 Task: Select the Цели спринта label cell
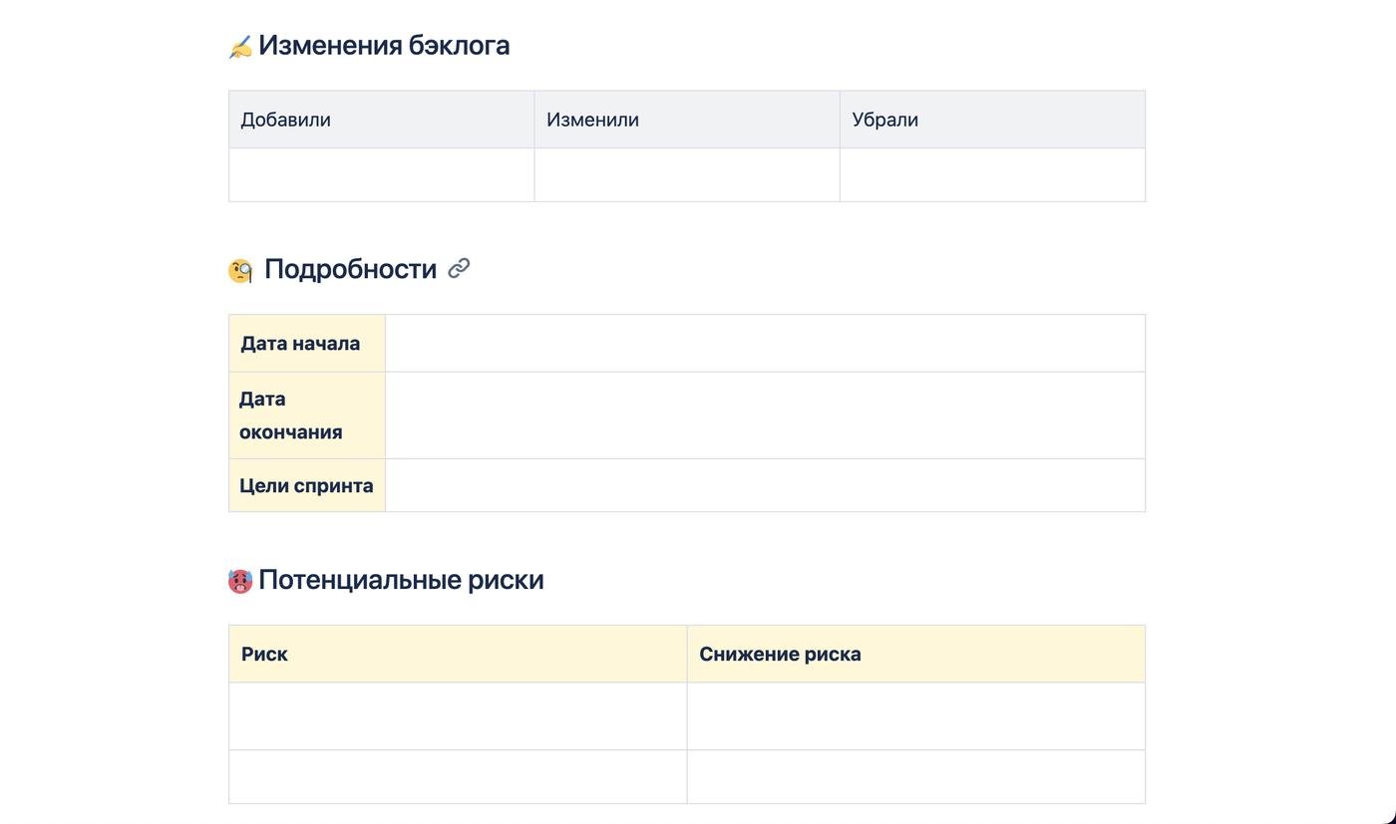pos(306,486)
